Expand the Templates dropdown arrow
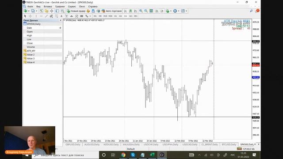283x159 pixels. [x=186, y=11]
